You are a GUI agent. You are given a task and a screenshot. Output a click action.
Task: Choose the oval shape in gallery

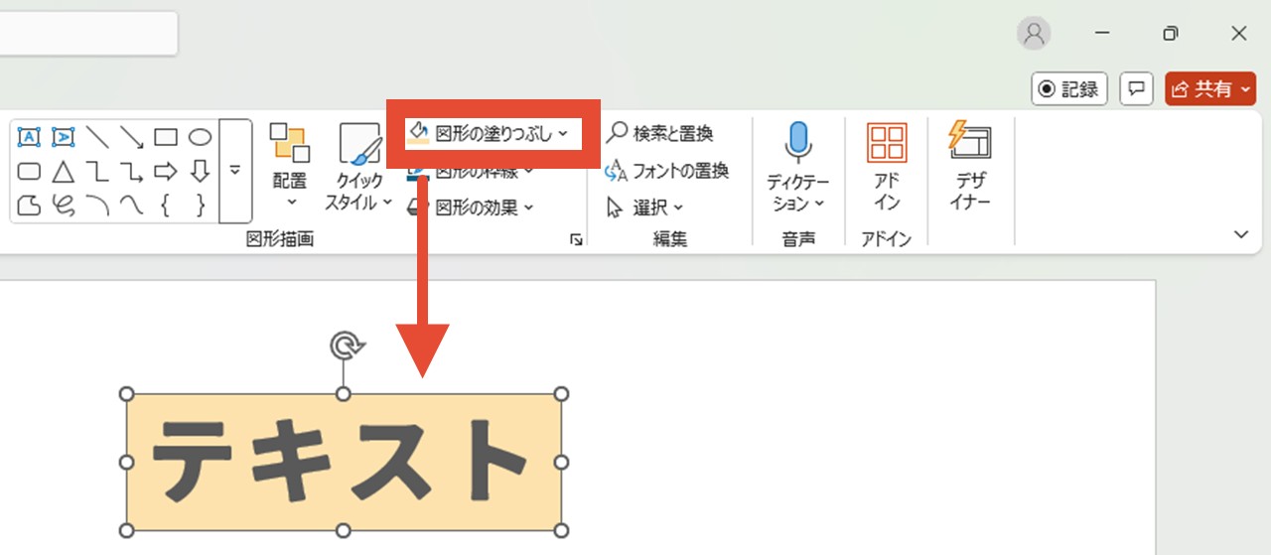(x=200, y=137)
